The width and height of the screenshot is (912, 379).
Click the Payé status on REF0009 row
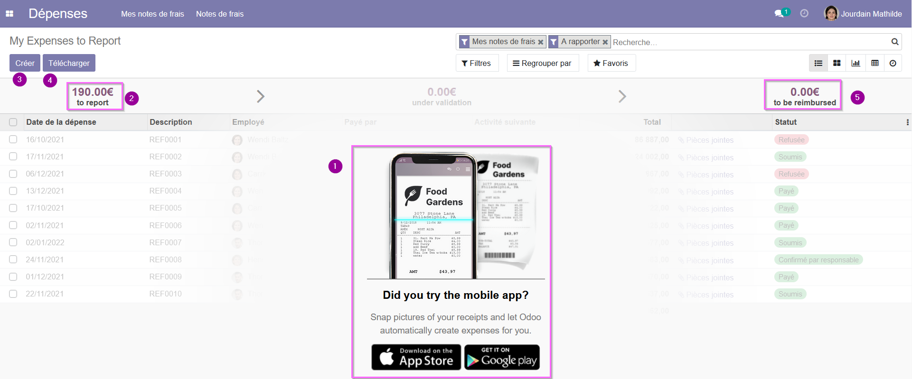tap(786, 277)
